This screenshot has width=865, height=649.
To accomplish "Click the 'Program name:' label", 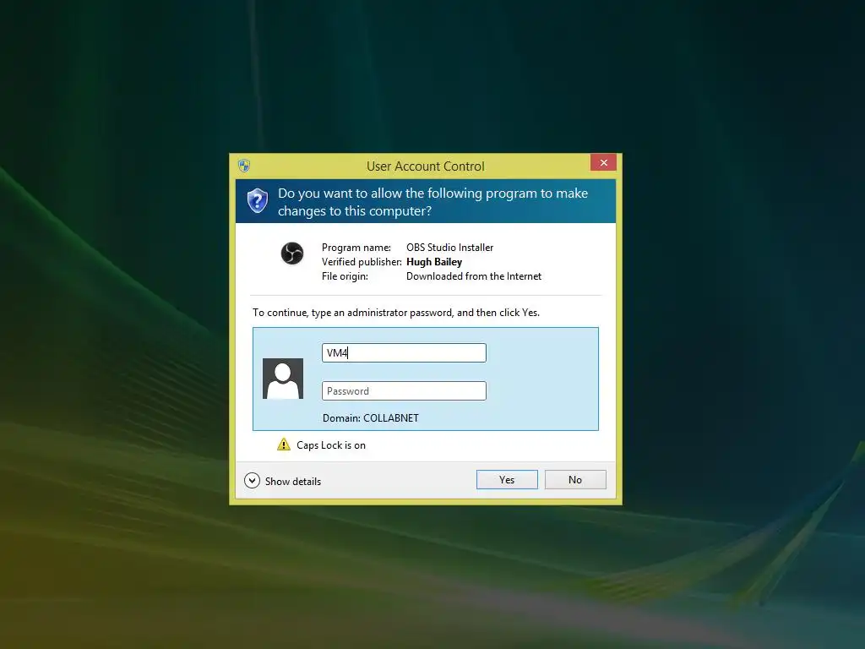I will [356, 248].
